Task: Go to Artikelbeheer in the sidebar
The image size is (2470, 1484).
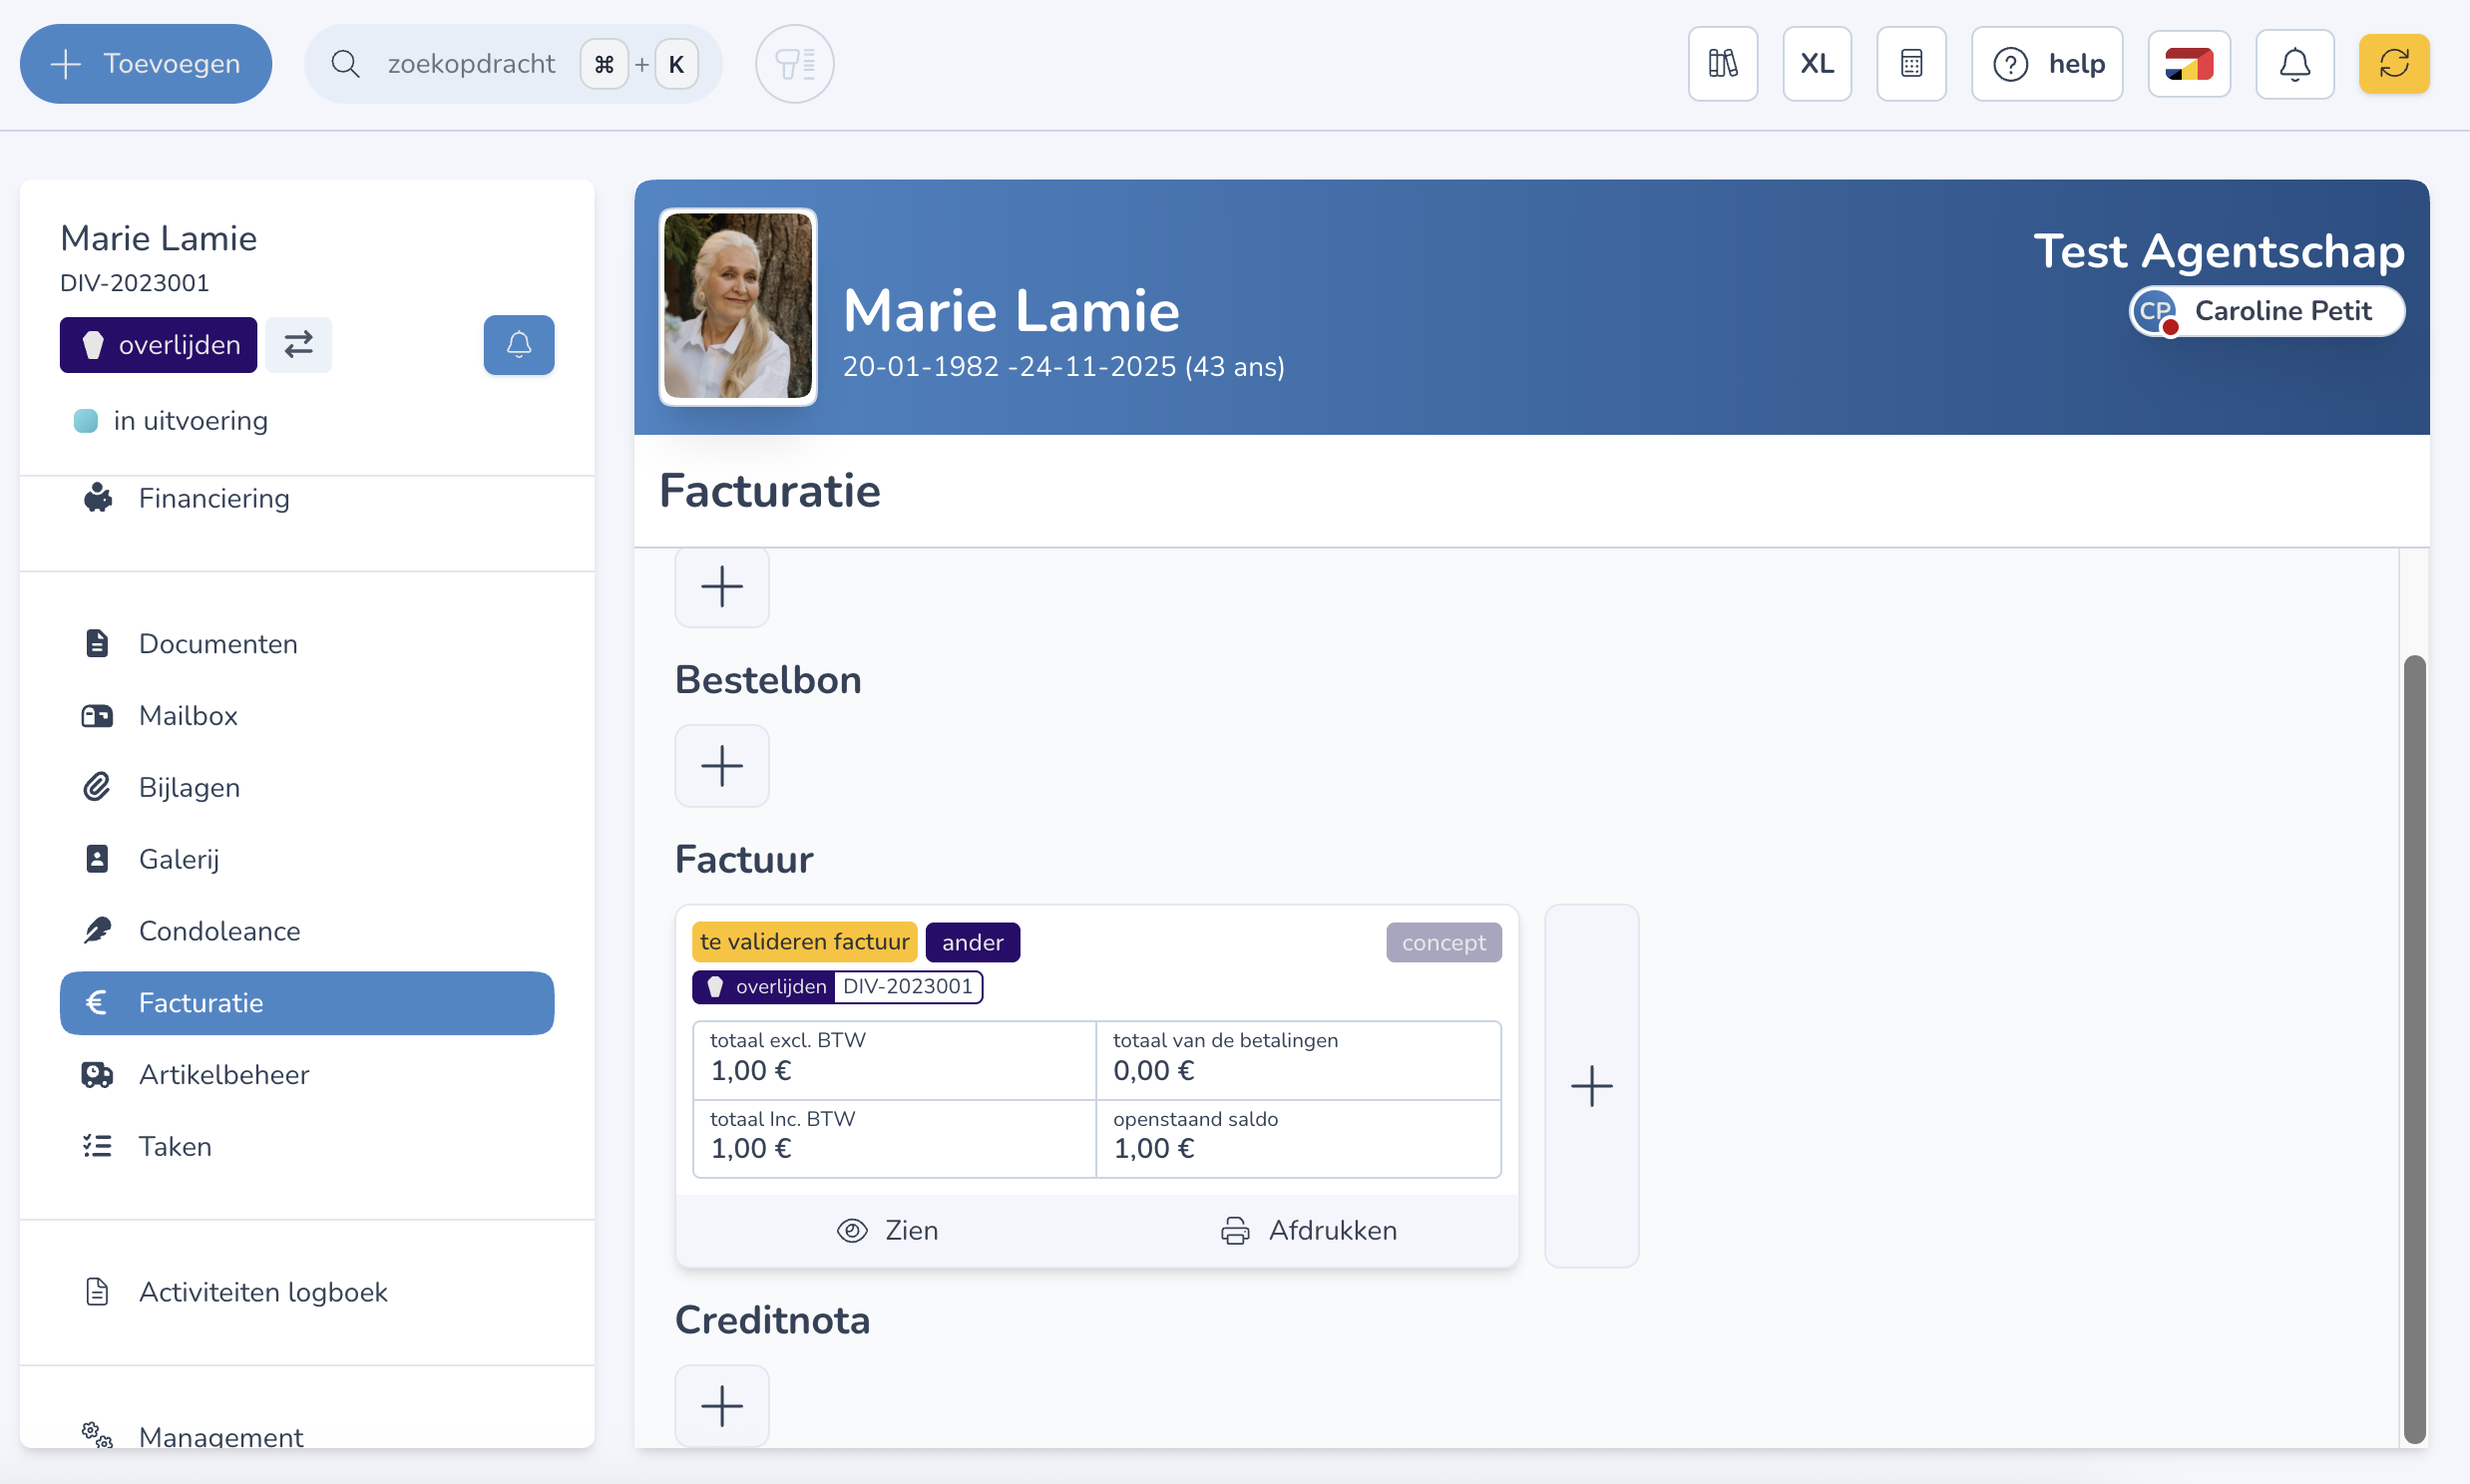Action: click(x=223, y=1075)
